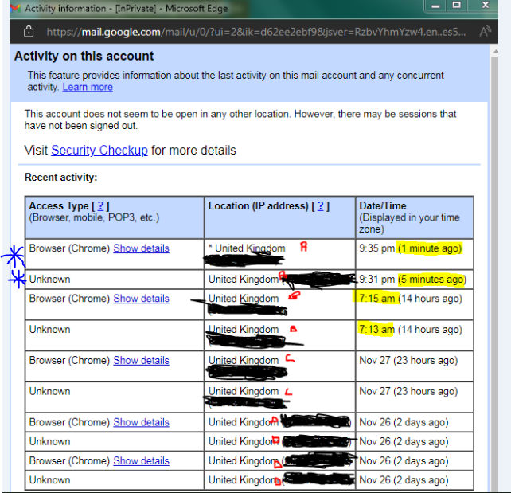
Task: Select the '9:31 pm (5 minutes ago)' cell
Action: coord(415,279)
